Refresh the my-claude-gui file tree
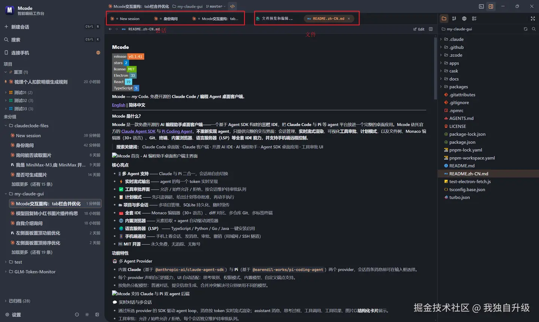This screenshot has height=322, width=539. tap(526, 29)
